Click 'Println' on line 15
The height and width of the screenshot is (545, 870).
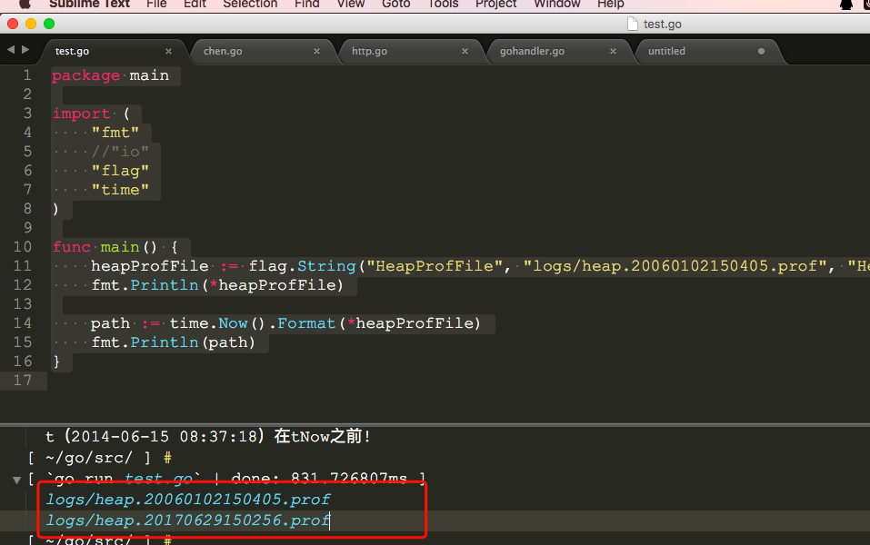coord(165,342)
